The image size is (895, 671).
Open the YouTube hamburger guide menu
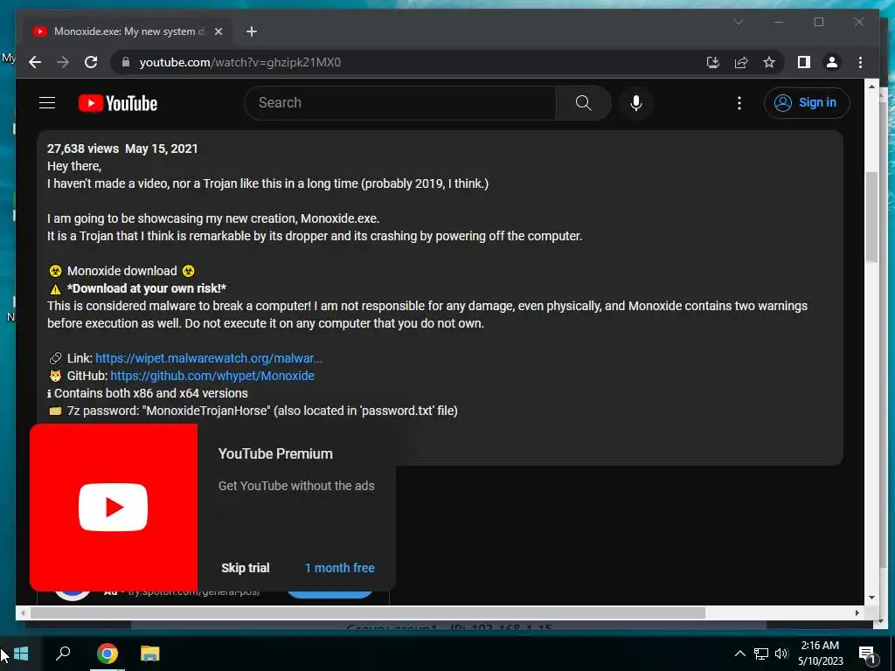[47, 103]
